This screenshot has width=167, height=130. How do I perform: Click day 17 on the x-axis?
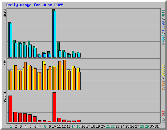coord(88,126)
